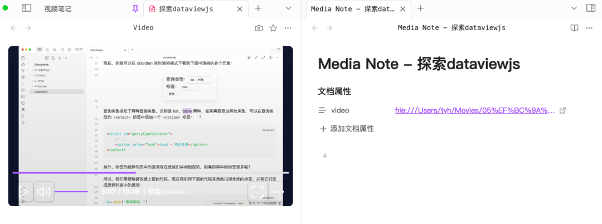Close the 探索dataviewjs tab
This screenshot has width=602, height=224.
click(240, 9)
